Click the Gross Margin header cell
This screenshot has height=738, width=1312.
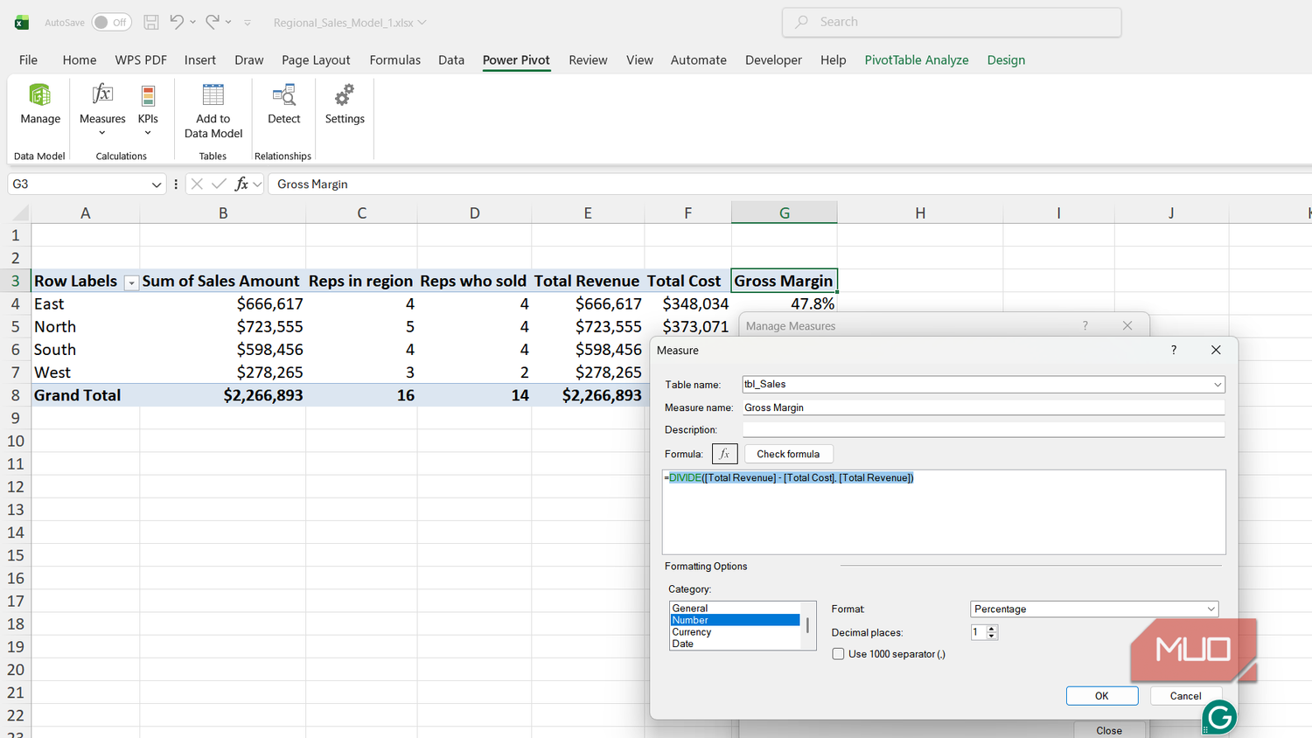tap(784, 281)
